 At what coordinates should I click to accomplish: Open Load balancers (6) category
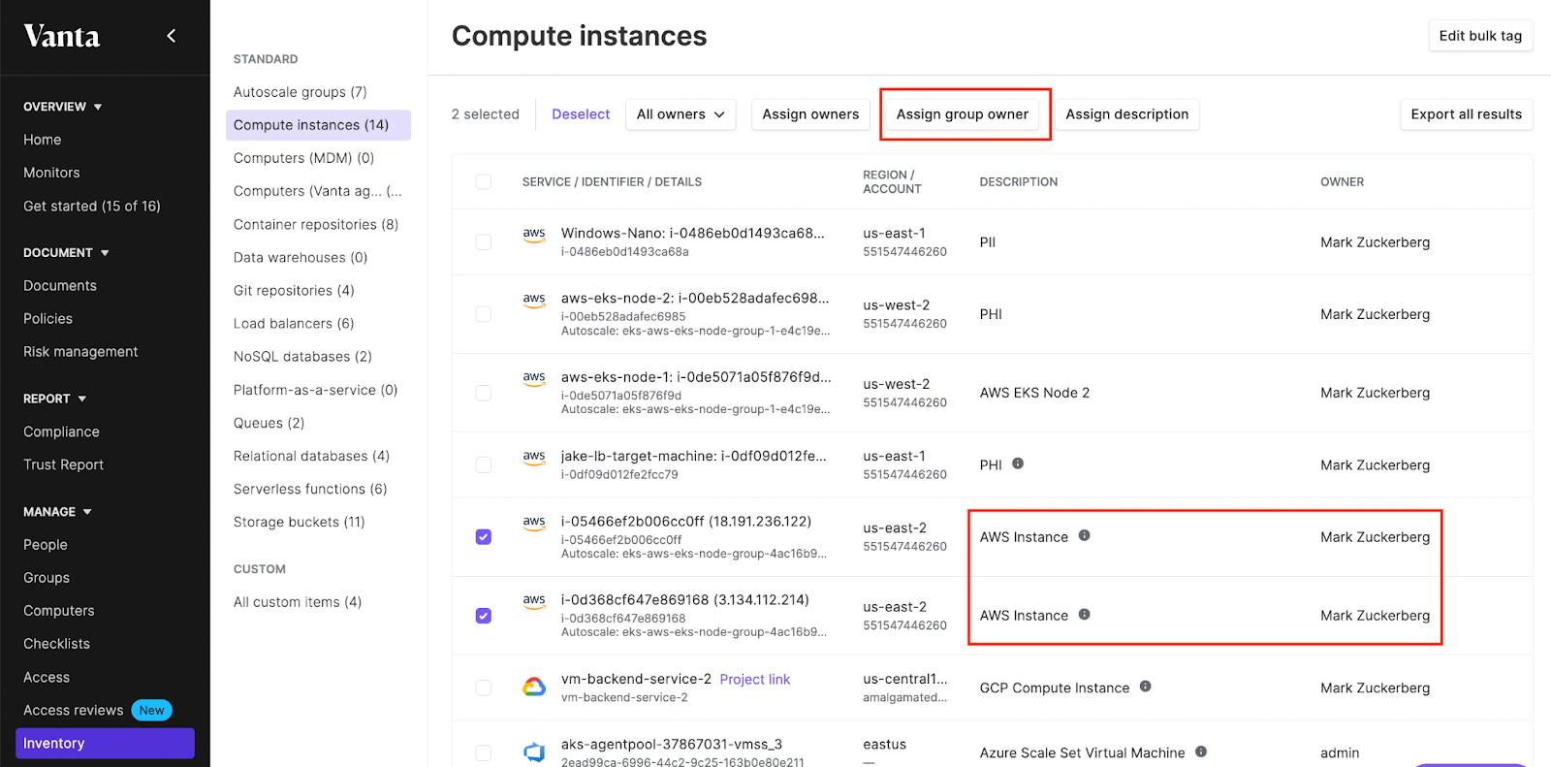click(x=294, y=324)
